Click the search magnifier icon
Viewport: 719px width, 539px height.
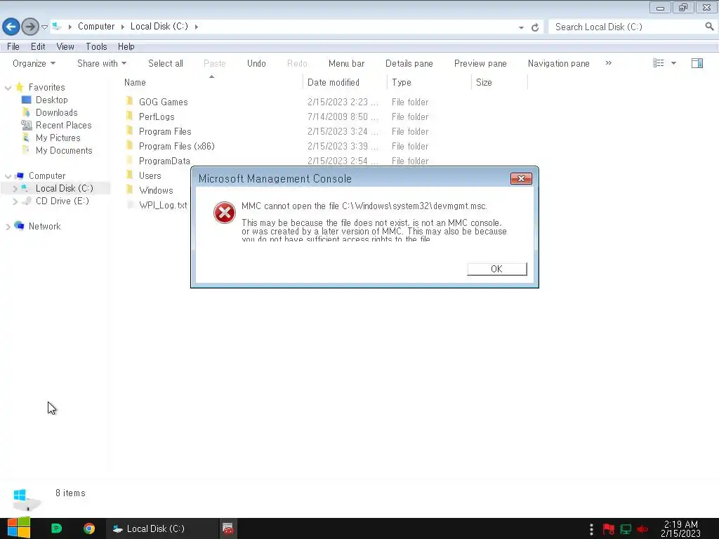click(709, 27)
